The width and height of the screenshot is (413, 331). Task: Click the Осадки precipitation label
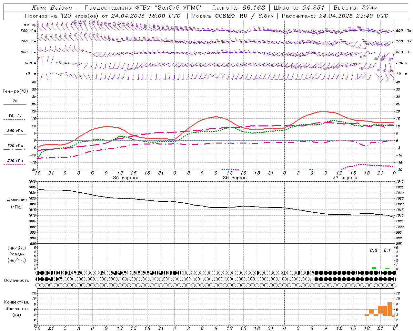16,254
